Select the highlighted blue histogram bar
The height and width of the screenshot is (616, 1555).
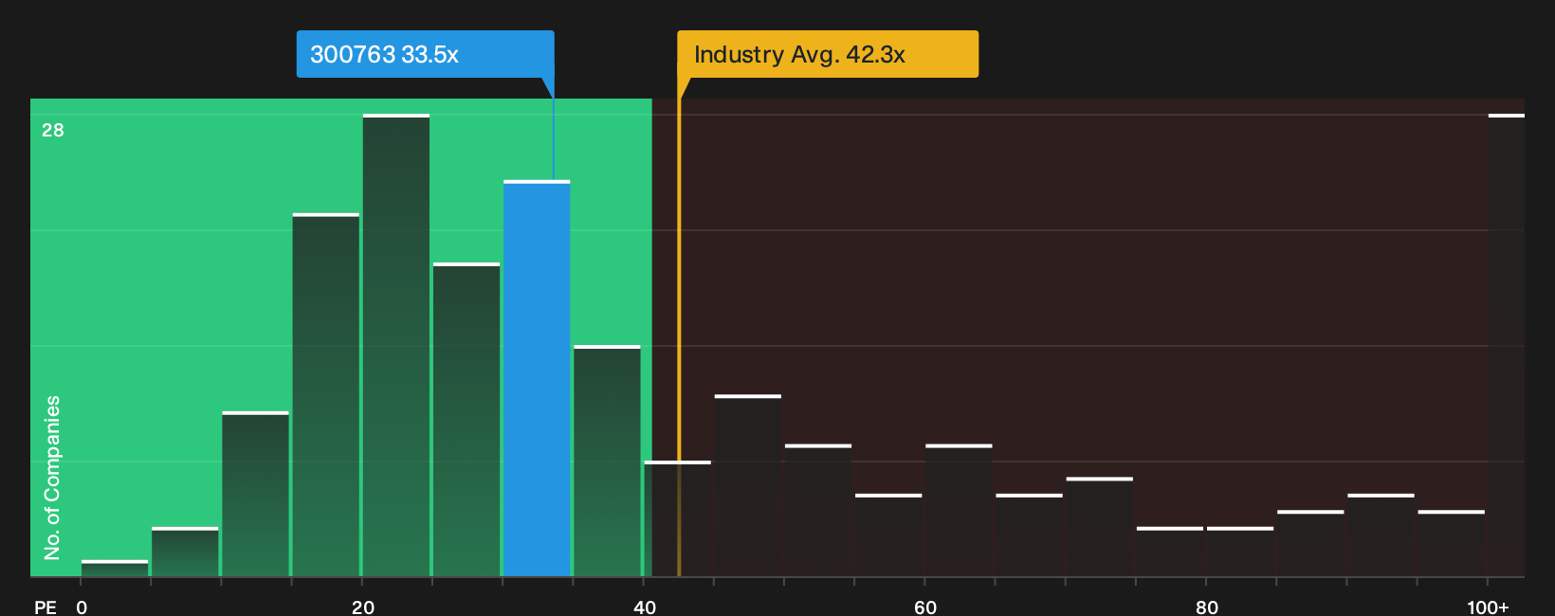(x=537, y=378)
